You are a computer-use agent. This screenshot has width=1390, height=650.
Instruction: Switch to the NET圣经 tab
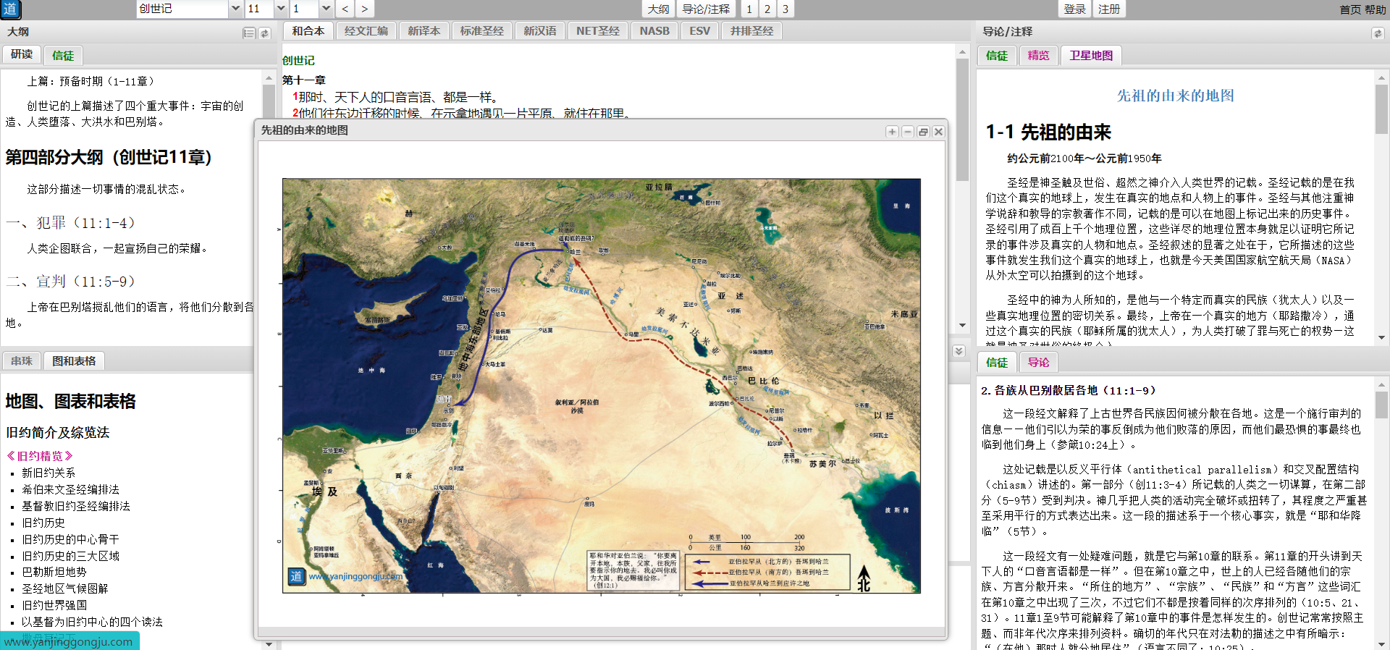point(597,31)
